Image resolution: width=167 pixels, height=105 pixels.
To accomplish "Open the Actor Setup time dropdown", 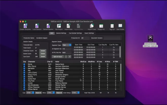I will click(x=75, y=93).
